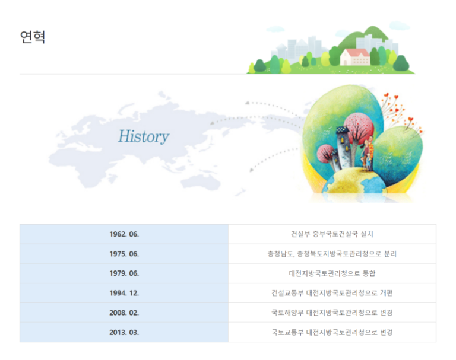This screenshot has width=456, height=360.
Task: Click the city skyline header illustration
Action: [x=300, y=47]
